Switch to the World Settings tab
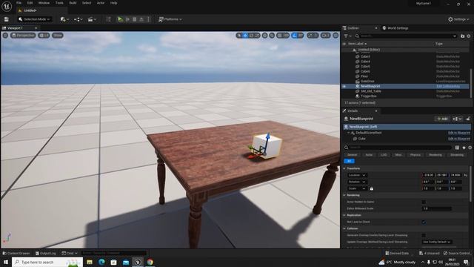 point(395,28)
